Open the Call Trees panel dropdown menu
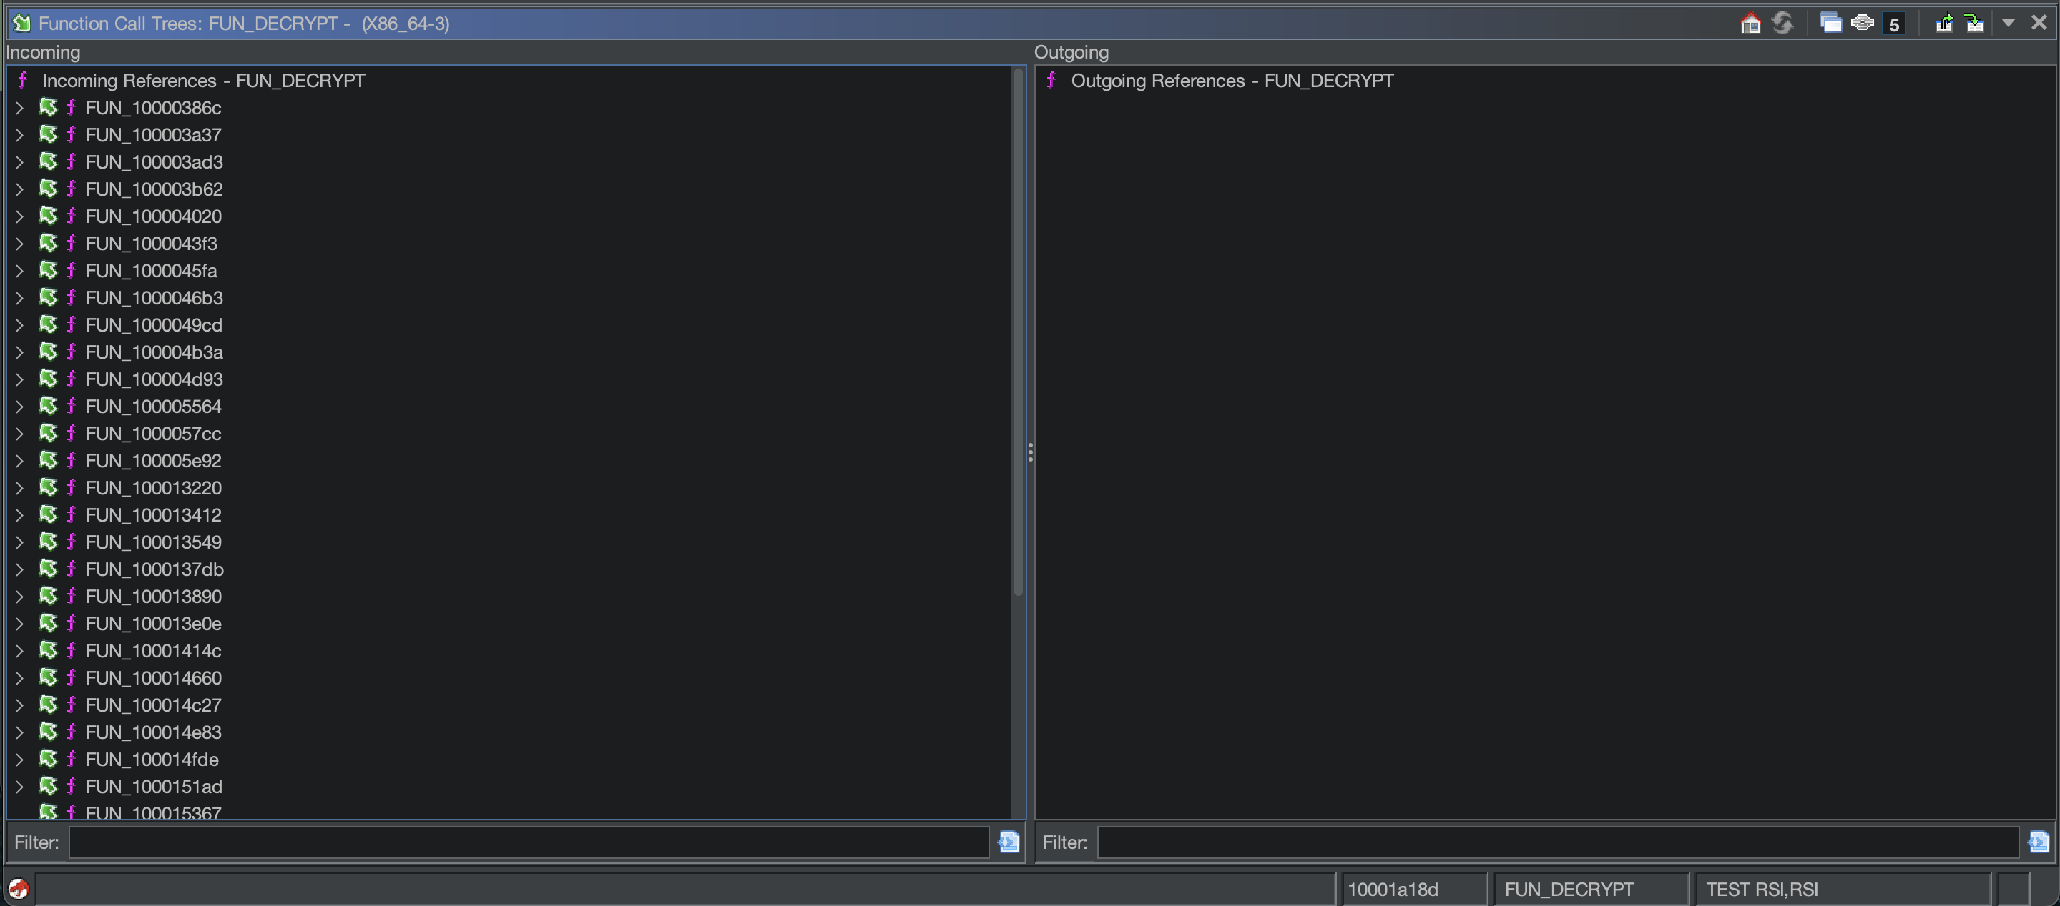The image size is (2060, 906). click(x=2008, y=23)
